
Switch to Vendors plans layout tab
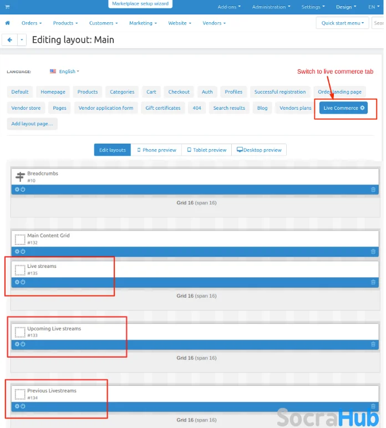(296, 108)
